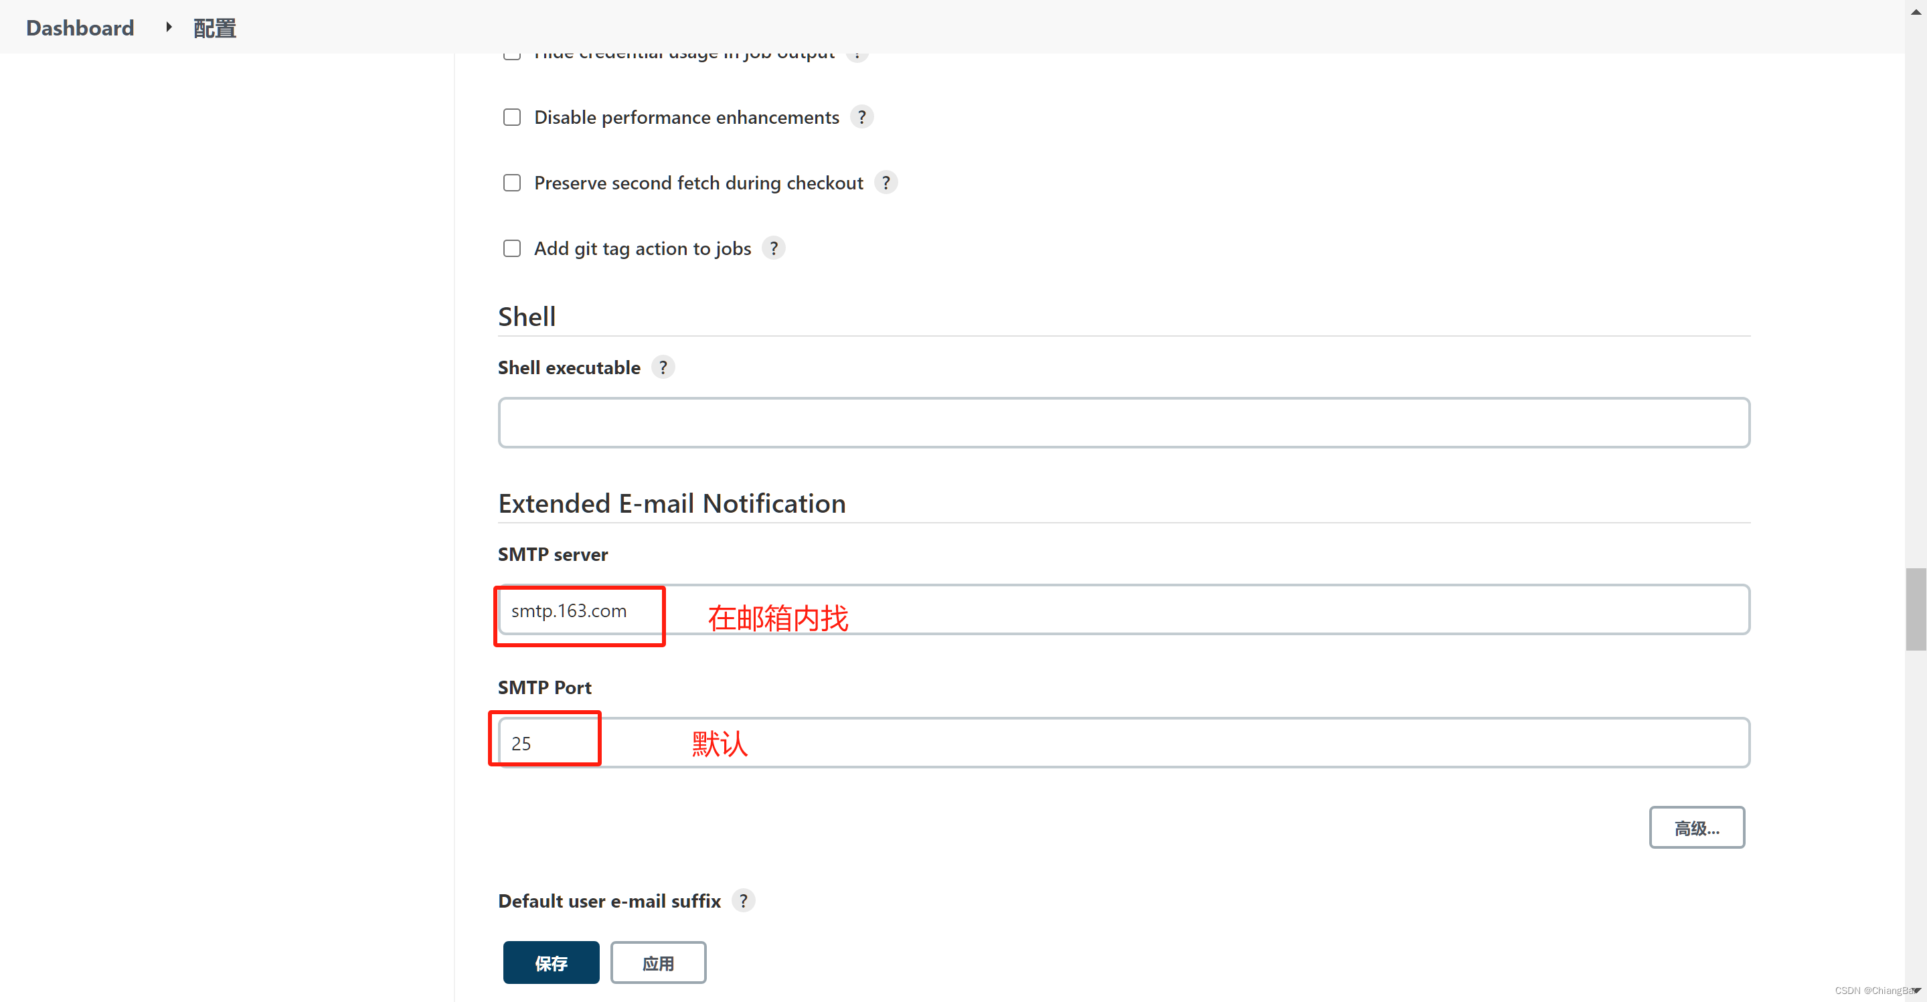Open the 高级... advanced settings button
The image size is (1927, 1002).
[x=1697, y=828]
